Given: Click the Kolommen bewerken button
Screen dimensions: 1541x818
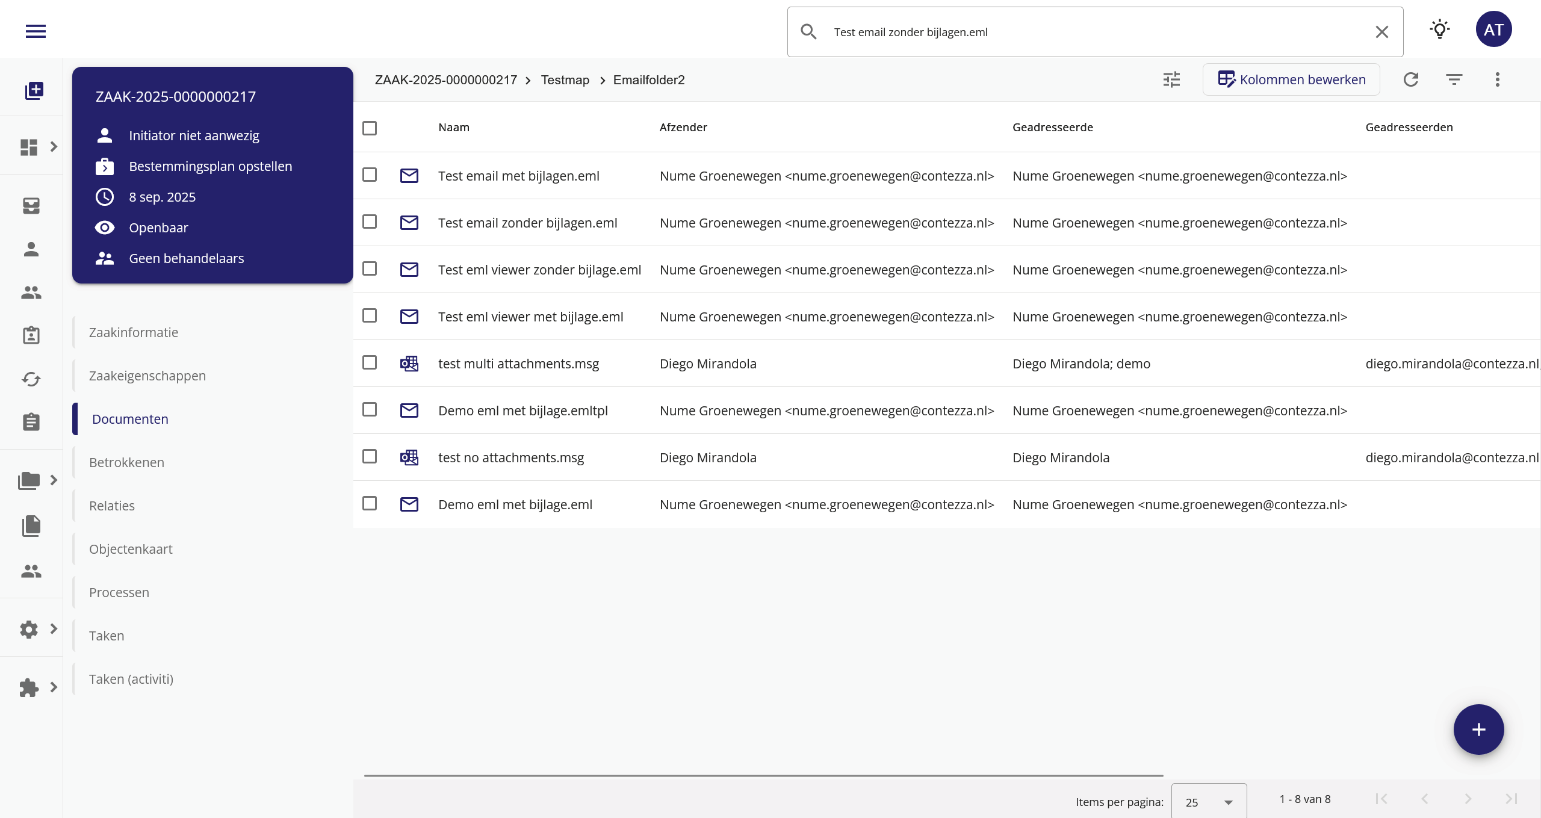Looking at the screenshot, I should pos(1291,79).
